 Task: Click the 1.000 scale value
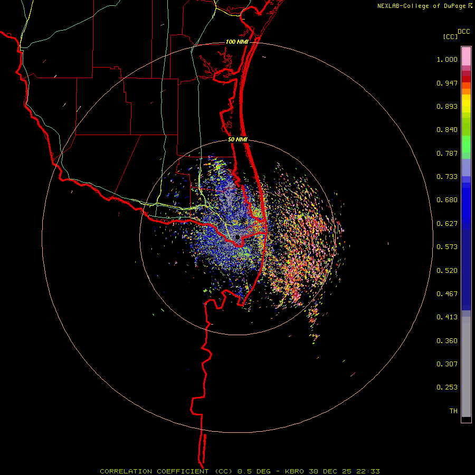tap(447, 59)
